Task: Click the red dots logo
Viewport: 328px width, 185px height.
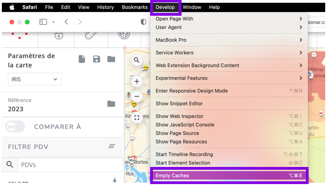Action: (x=19, y=36)
